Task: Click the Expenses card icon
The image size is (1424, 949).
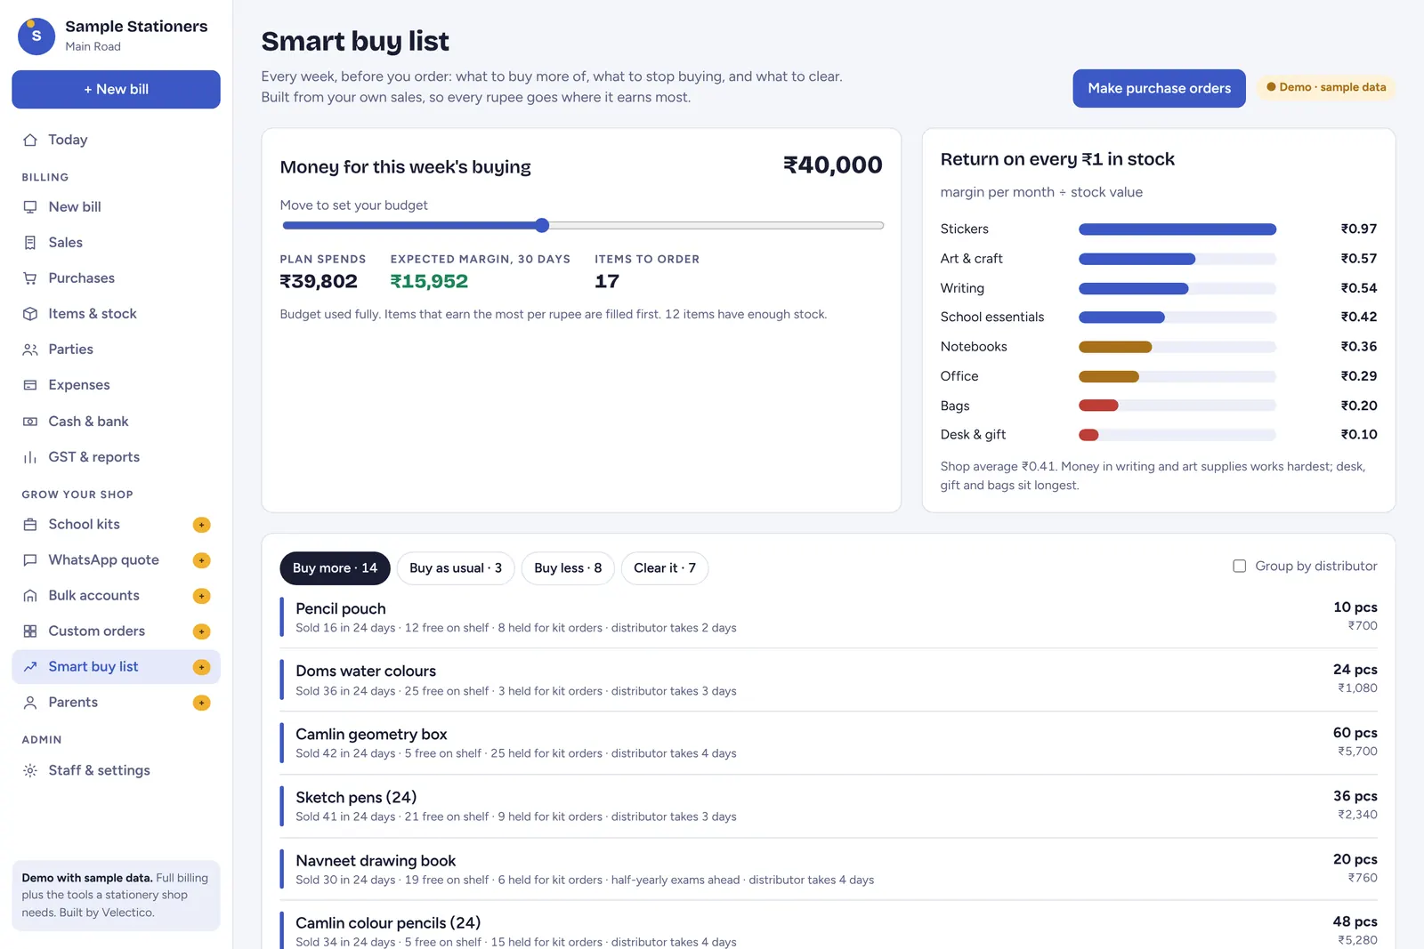Action: pyautogui.click(x=30, y=385)
